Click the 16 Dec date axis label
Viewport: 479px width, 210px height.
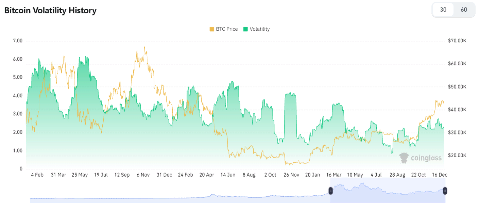(440, 175)
